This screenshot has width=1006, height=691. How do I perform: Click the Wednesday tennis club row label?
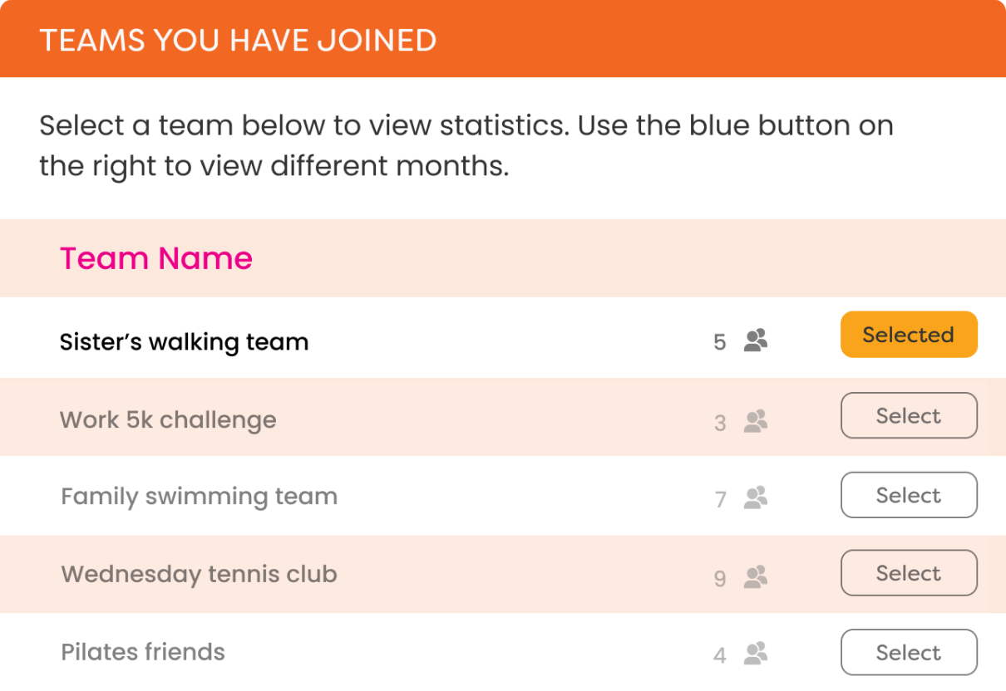pyautogui.click(x=200, y=574)
